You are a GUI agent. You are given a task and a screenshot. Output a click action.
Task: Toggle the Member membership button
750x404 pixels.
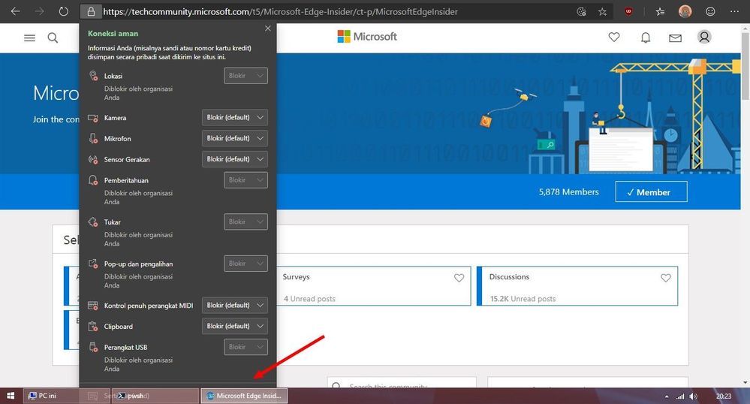click(x=651, y=191)
